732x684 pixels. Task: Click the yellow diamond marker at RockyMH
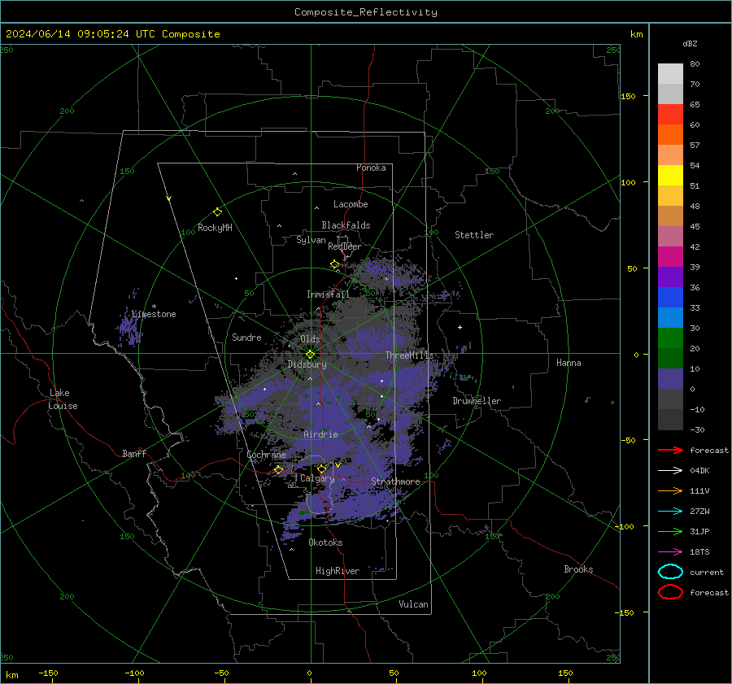pyautogui.click(x=217, y=212)
